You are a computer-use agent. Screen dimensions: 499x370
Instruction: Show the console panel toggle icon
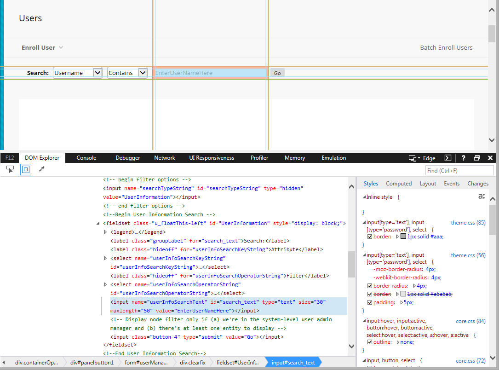pos(448,158)
